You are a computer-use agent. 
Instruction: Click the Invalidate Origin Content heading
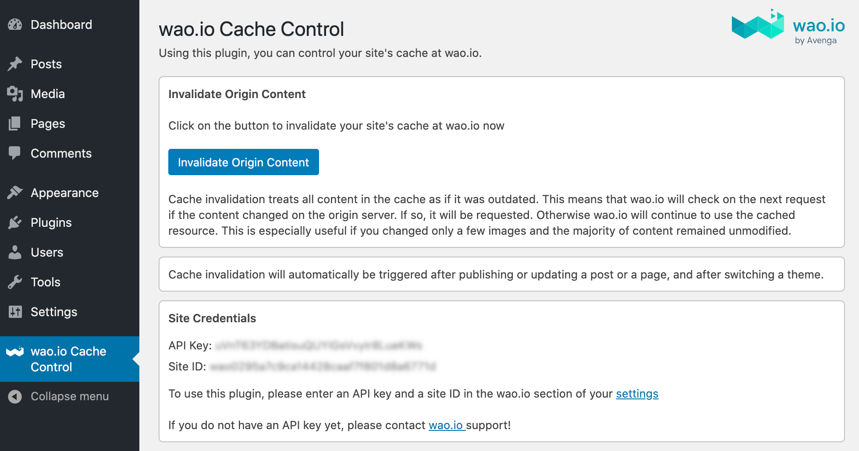tap(237, 94)
